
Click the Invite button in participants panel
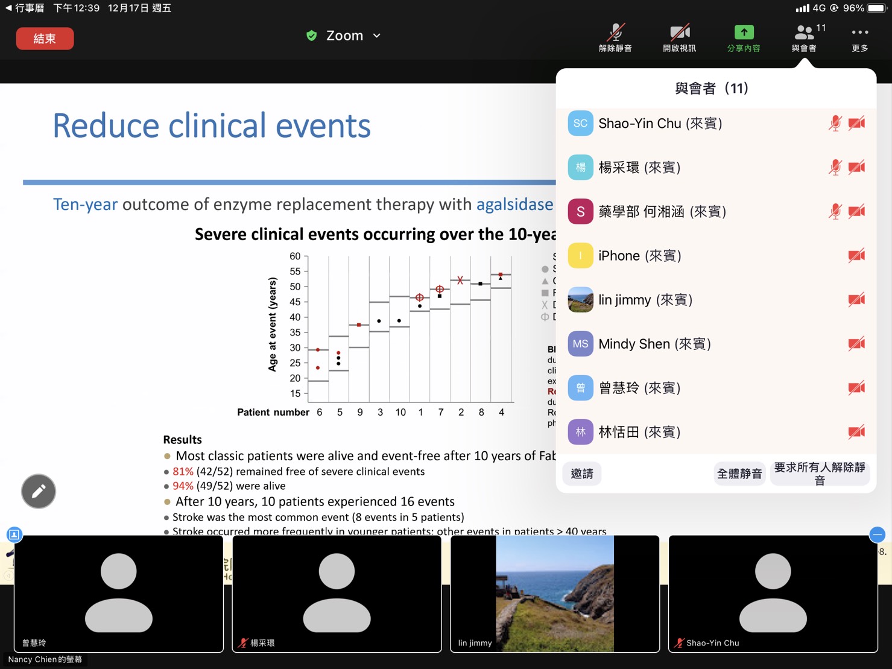582,474
